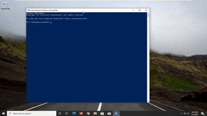The height and width of the screenshot is (116, 207).
Task: Click the 'Type here to search' box
Action: (x=32, y=113)
